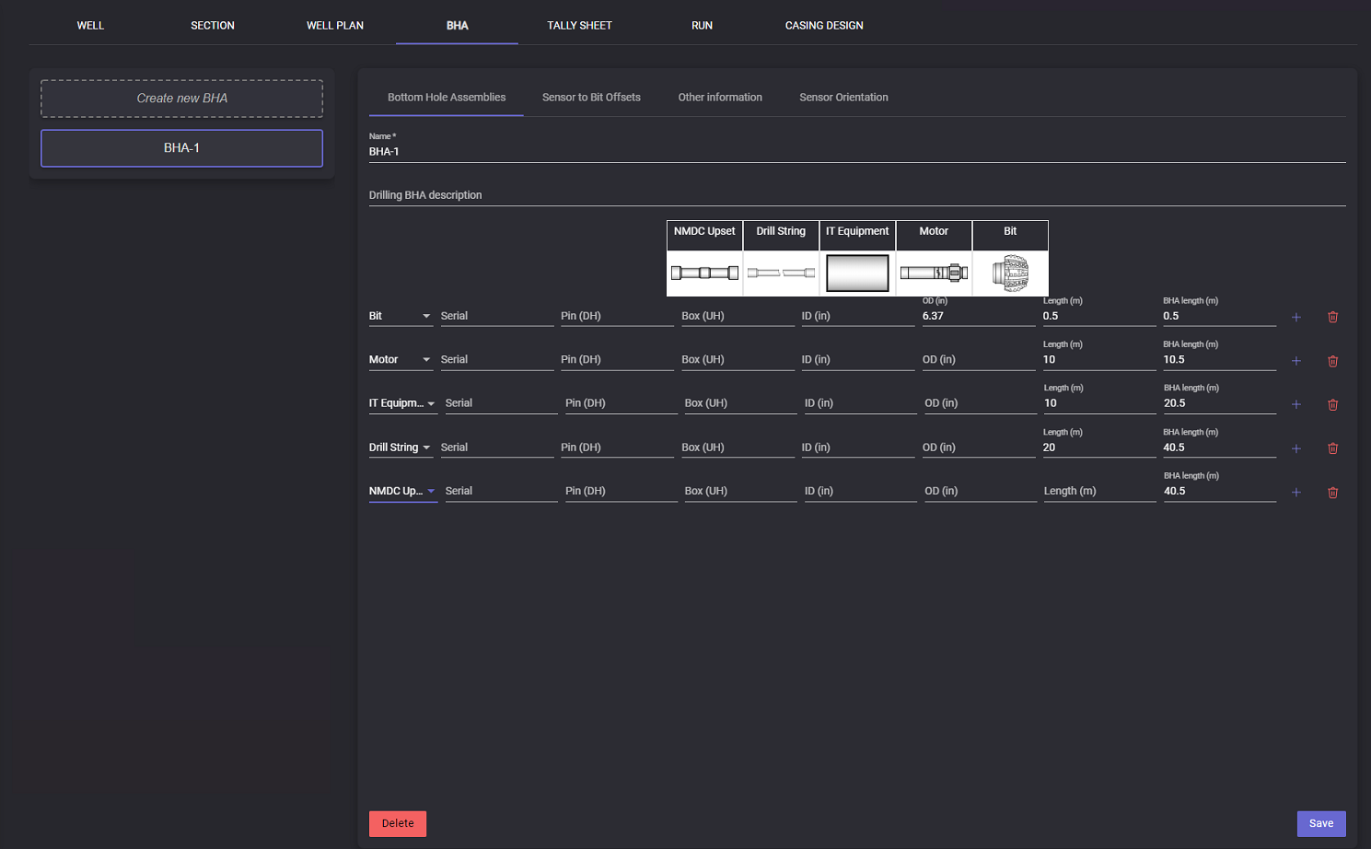Image resolution: width=1371 pixels, height=849 pixels.
Task: Switch to the Tally Sheet tab
Action: click(x=579, y=26)
